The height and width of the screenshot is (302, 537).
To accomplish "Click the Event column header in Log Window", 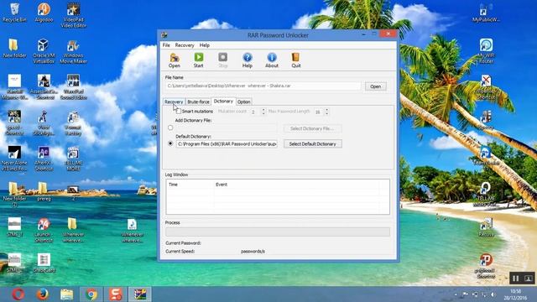I will coord(296,185).
